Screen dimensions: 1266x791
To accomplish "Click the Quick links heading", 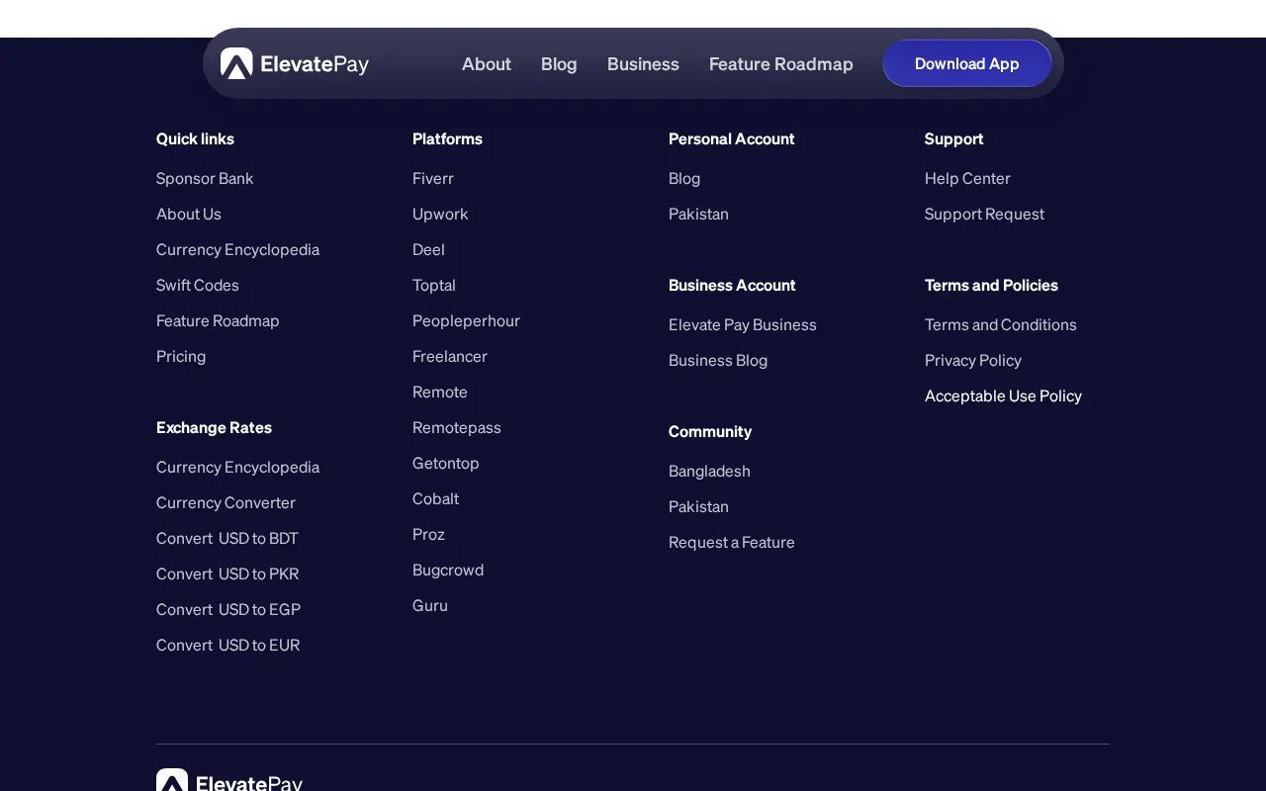I will pos(195,138).
